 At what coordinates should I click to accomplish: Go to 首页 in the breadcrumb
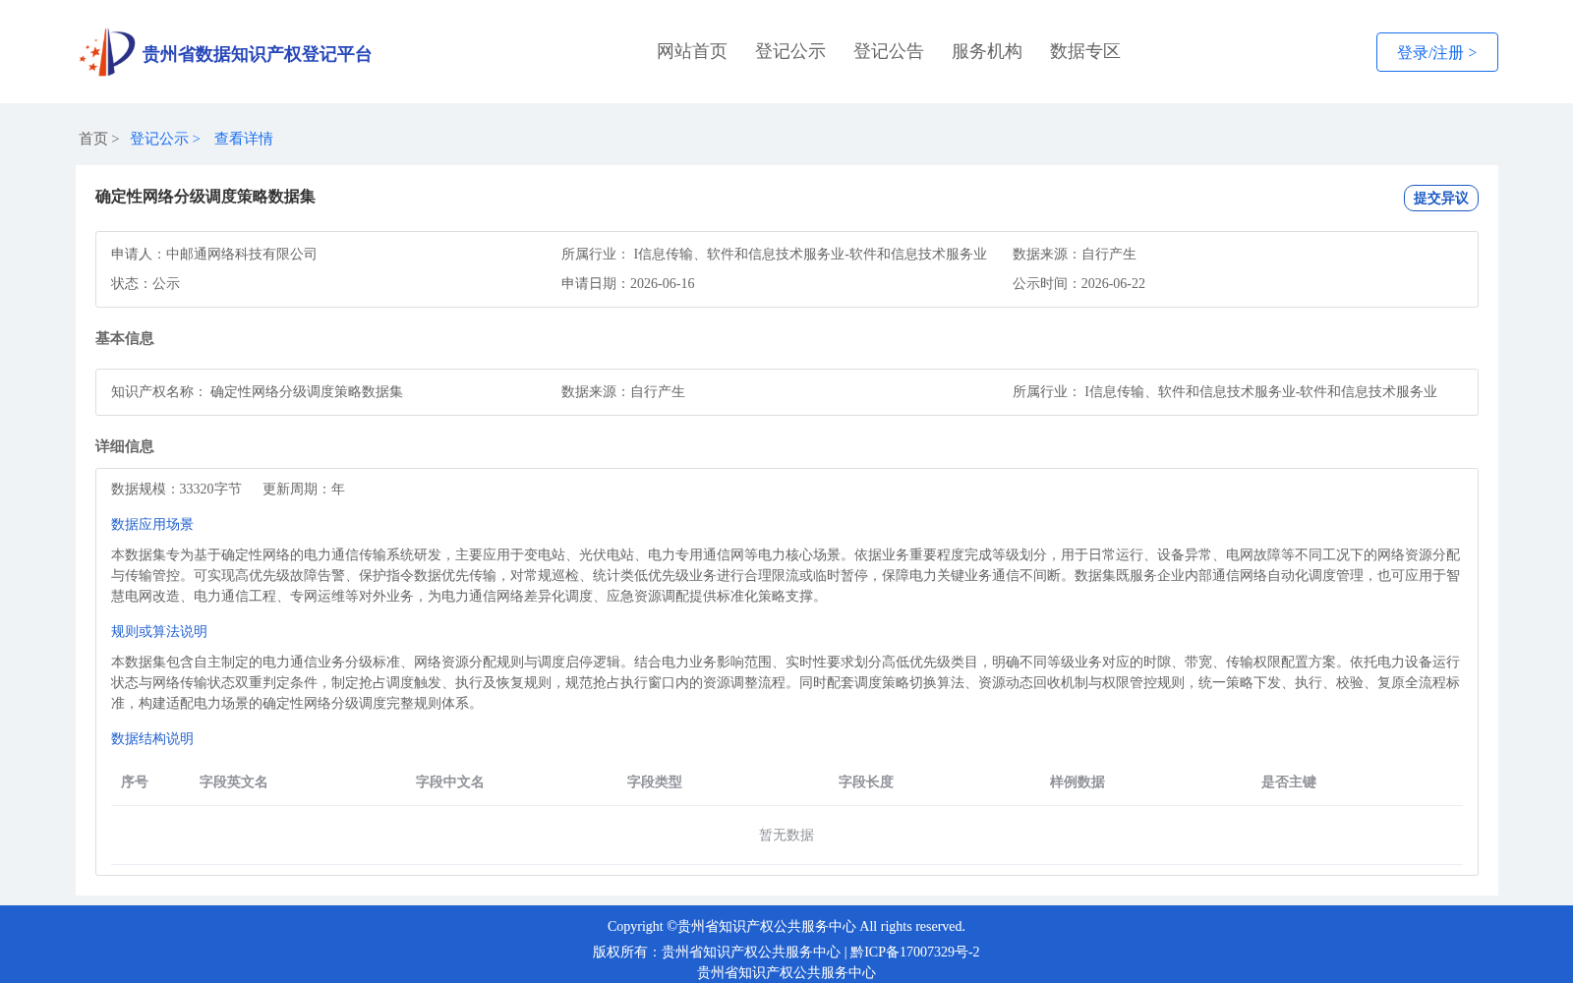coord(93,139)
